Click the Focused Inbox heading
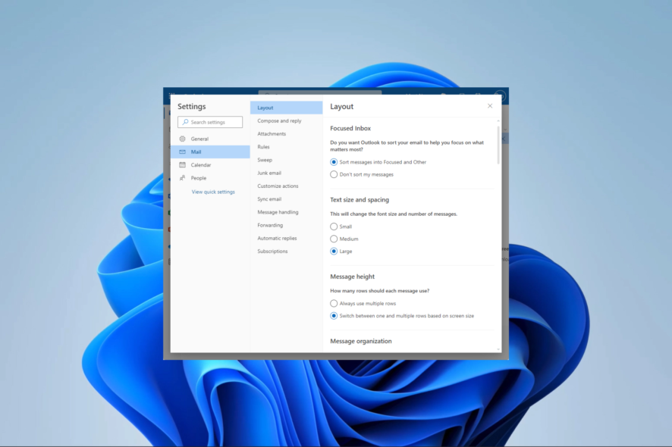Screen dimensions: 672x447 click(x=350, y=128)
